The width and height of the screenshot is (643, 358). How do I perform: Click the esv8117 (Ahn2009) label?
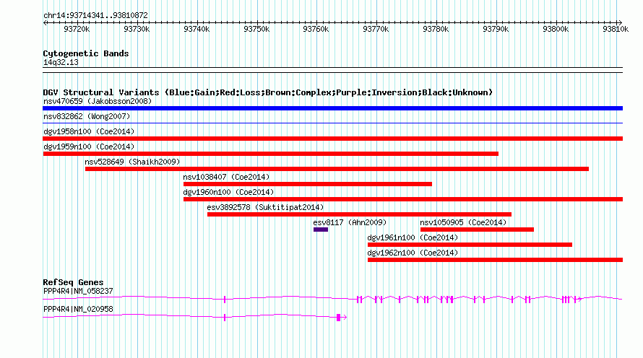[350, 222]
